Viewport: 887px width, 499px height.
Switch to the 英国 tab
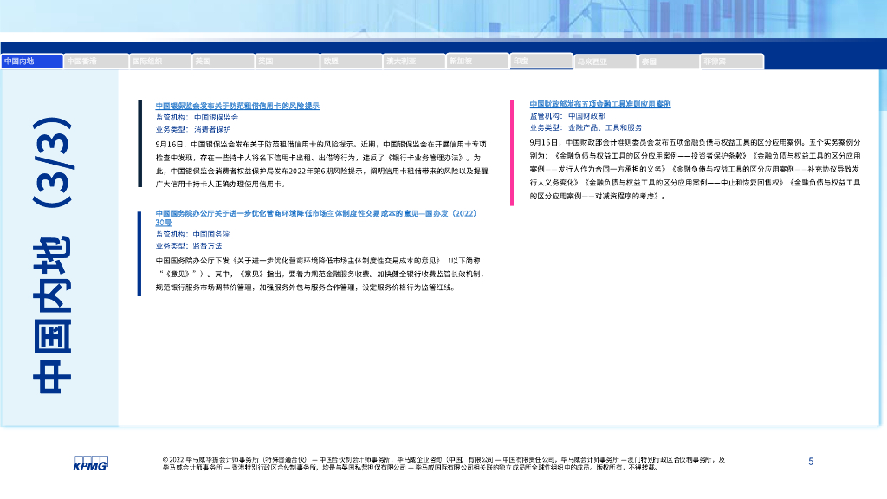(287, 62)
